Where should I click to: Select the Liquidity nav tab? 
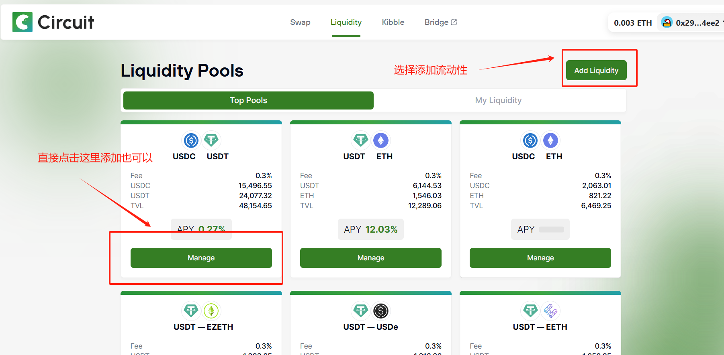pyautogui.click(x=346, y=22)
